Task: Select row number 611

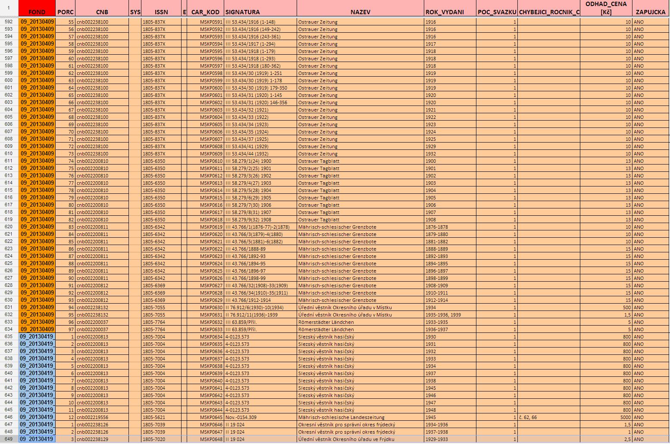Action: pos(9,161)
